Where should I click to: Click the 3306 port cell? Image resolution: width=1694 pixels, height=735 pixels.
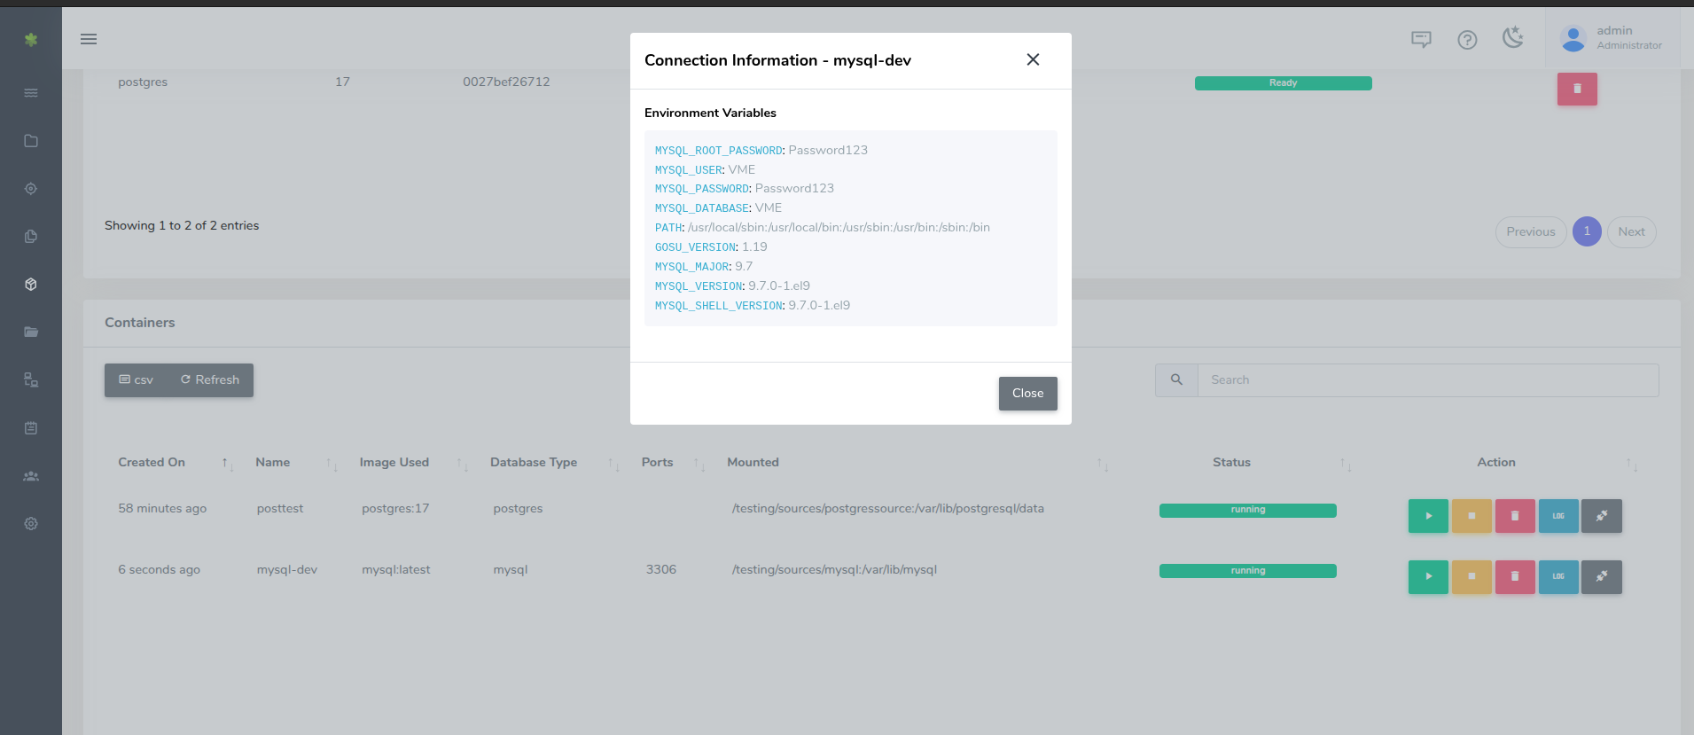click(661, 570)
